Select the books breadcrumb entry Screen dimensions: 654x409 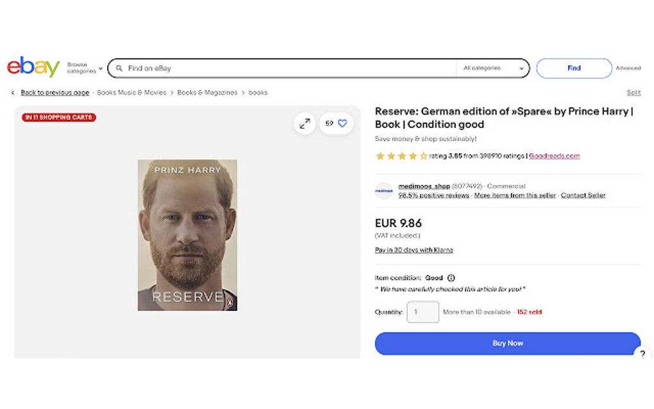(x=258, y=92)
